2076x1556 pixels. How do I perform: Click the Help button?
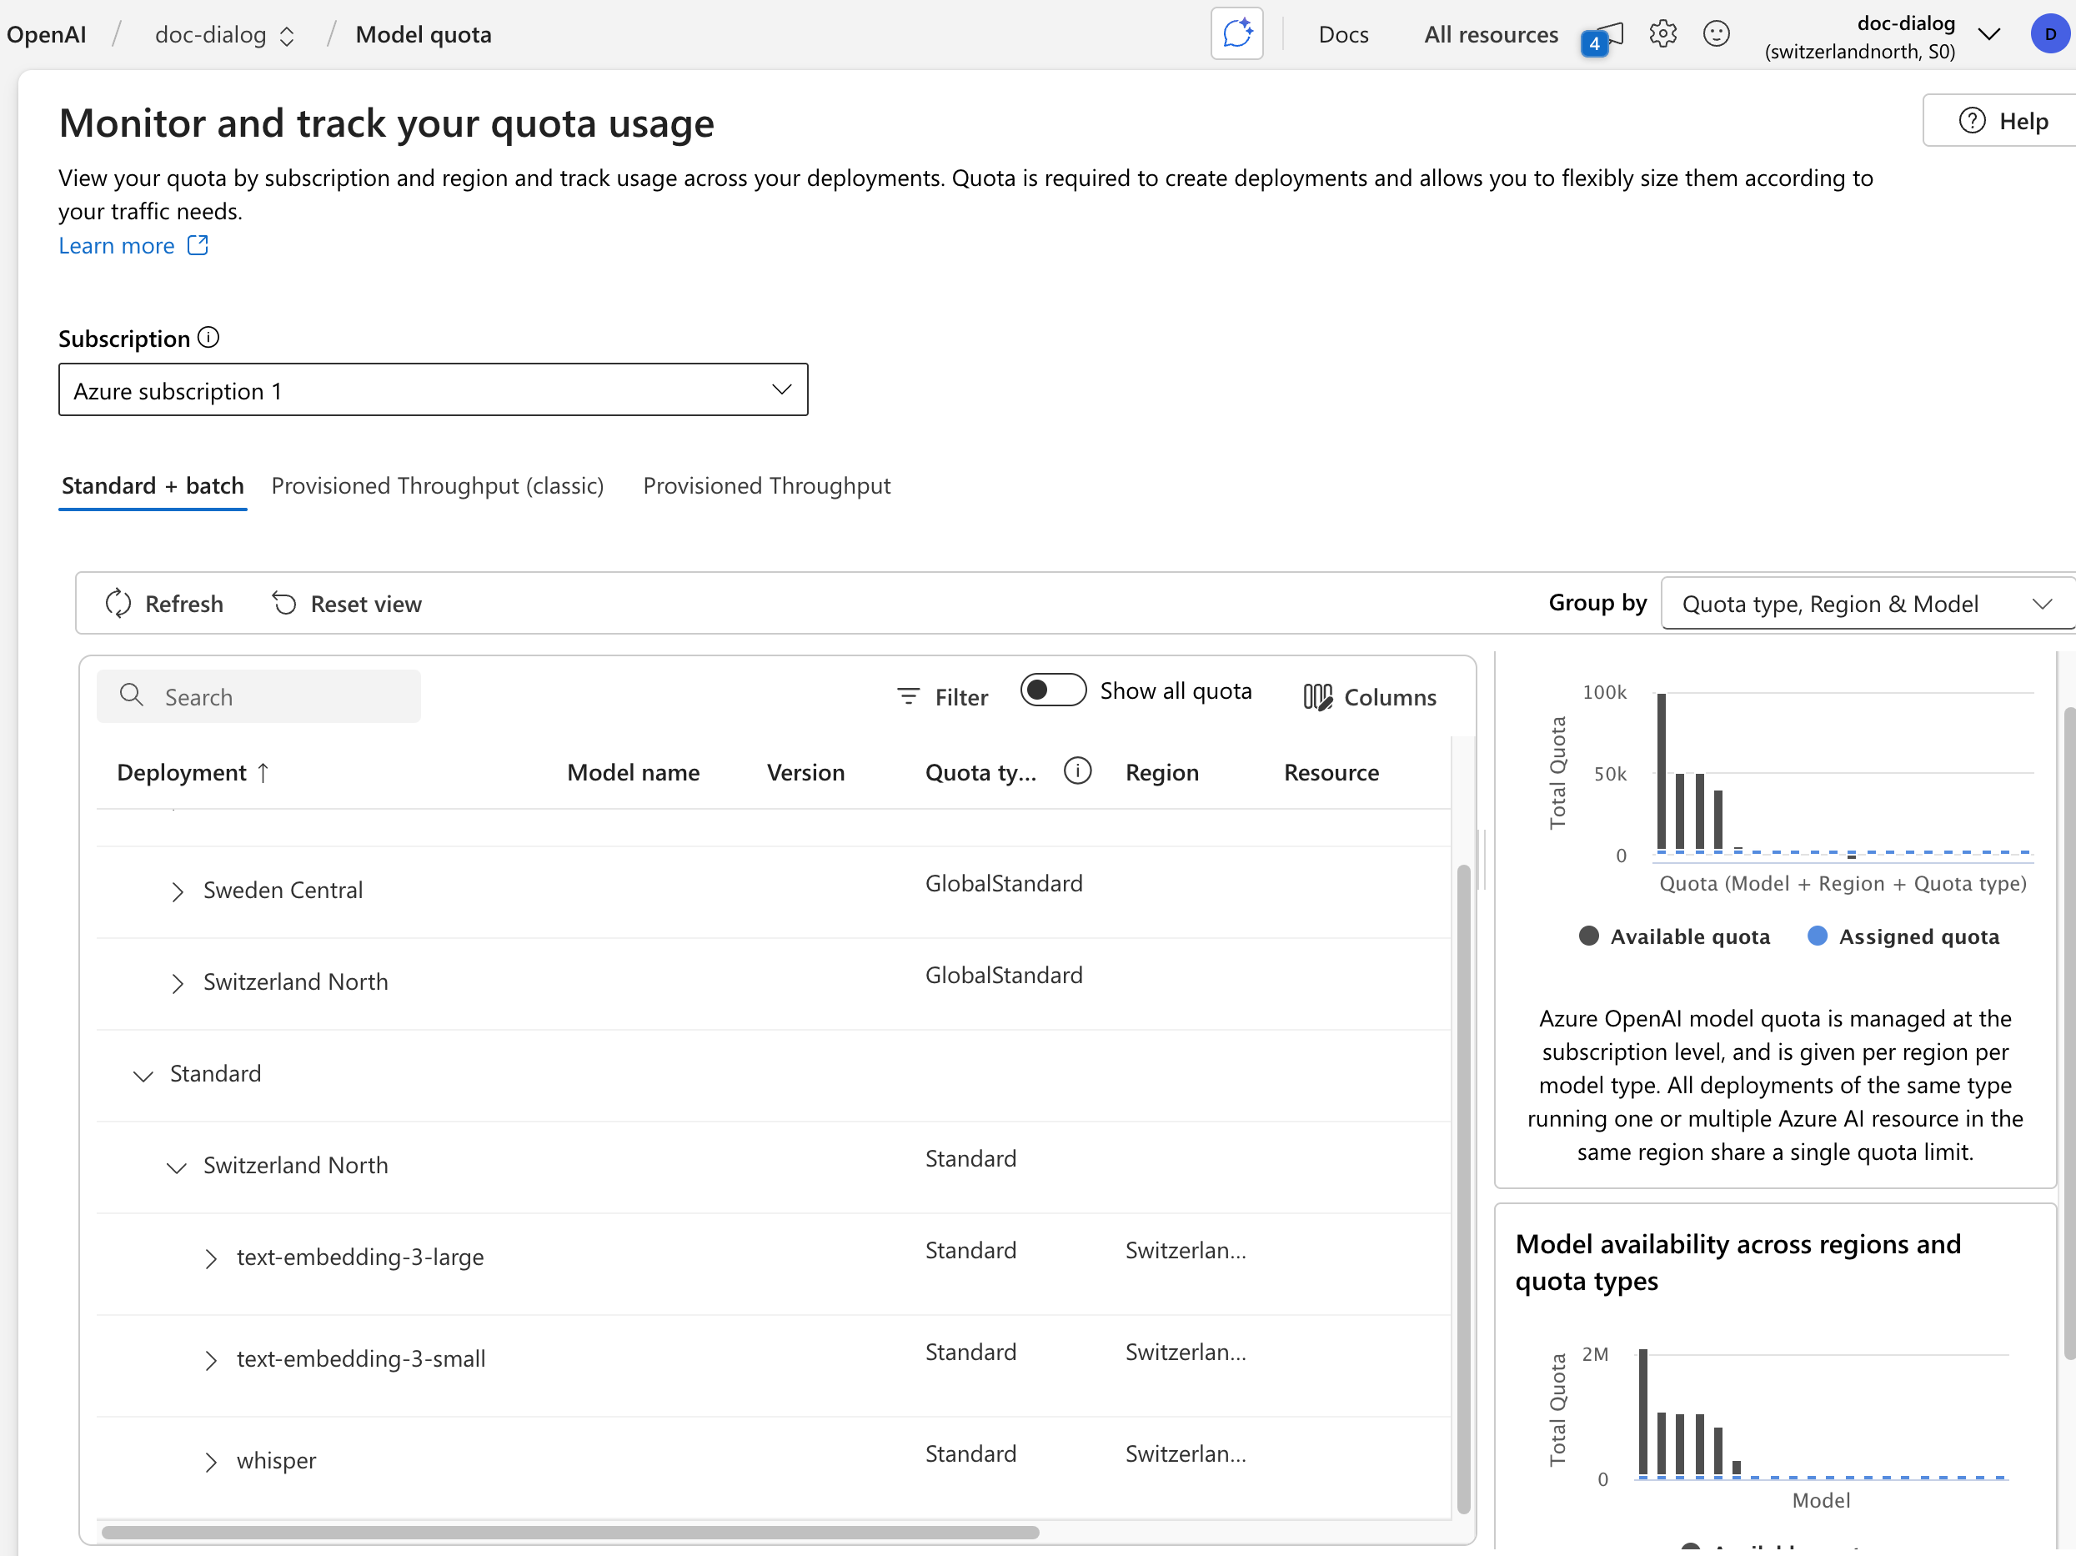[2002, 121]
